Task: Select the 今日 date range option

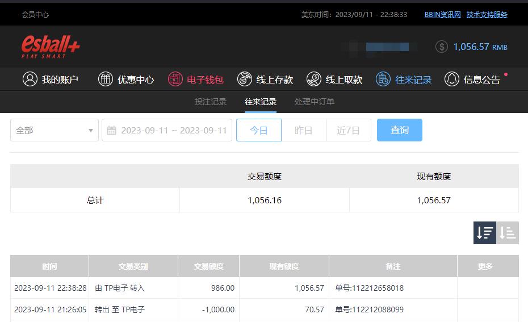Action: click(259, 130)
